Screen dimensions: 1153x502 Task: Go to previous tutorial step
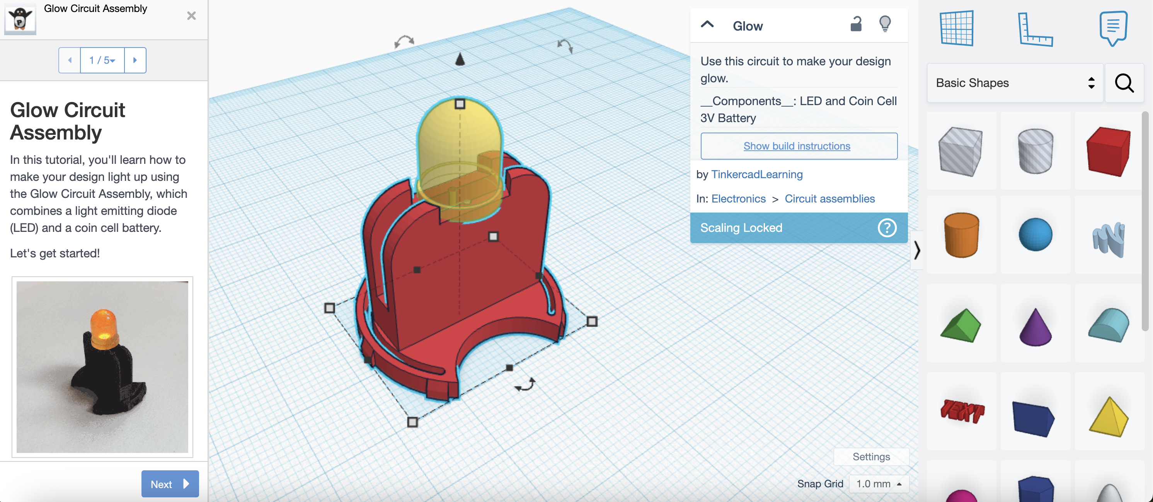click(x=70, y=60)
